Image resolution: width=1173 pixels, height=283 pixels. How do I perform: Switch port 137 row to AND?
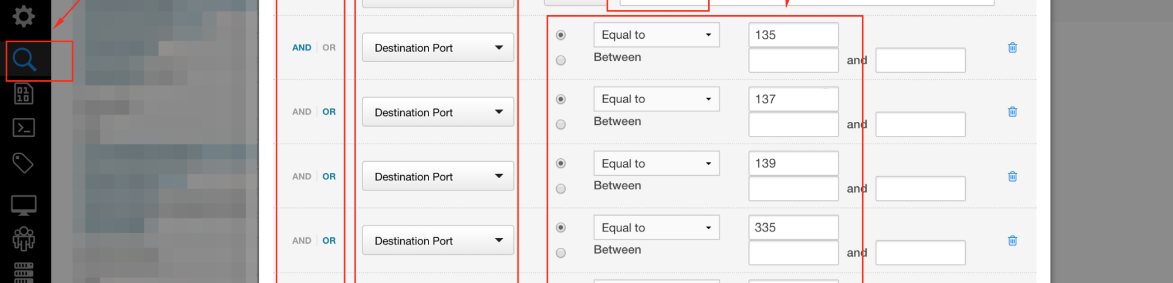tap(302, 112)
